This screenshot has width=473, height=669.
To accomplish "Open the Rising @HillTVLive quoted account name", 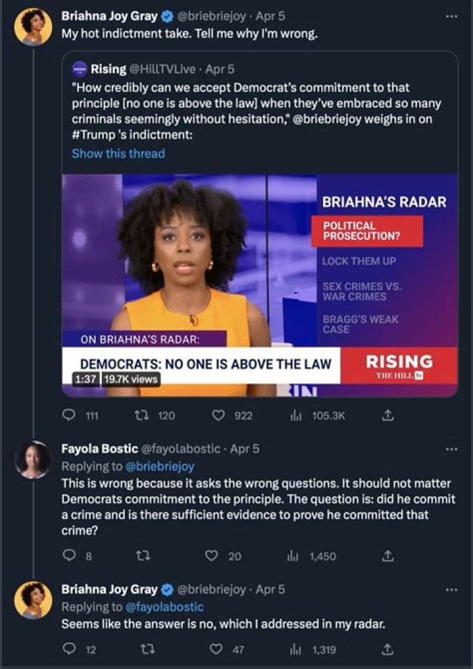I will 109,68.
